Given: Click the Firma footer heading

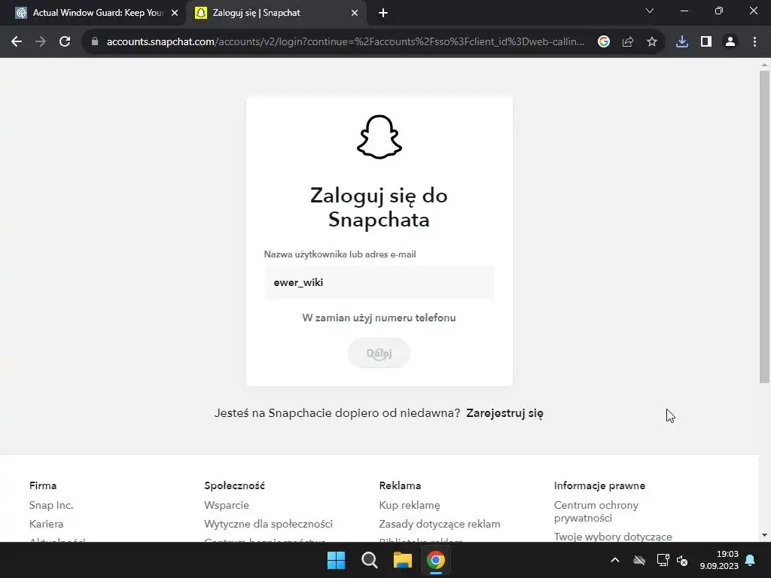Looking at the screenshot, I should (x=43, y=485).
